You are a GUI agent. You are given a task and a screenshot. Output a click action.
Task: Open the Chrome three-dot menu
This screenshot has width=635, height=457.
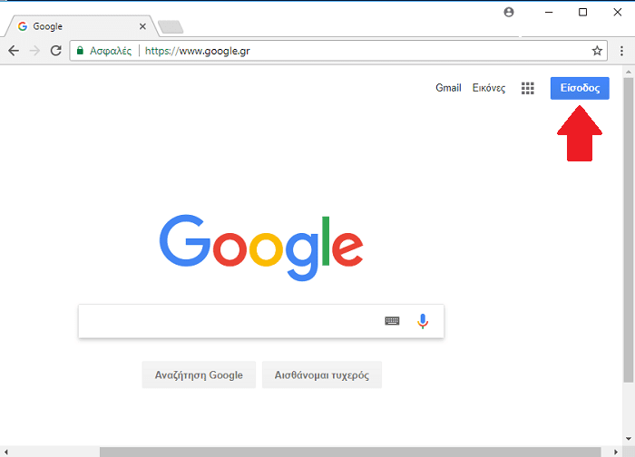click(x=621, y=51)
